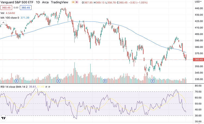Click the second dividend D marker

tap(58, 81)
